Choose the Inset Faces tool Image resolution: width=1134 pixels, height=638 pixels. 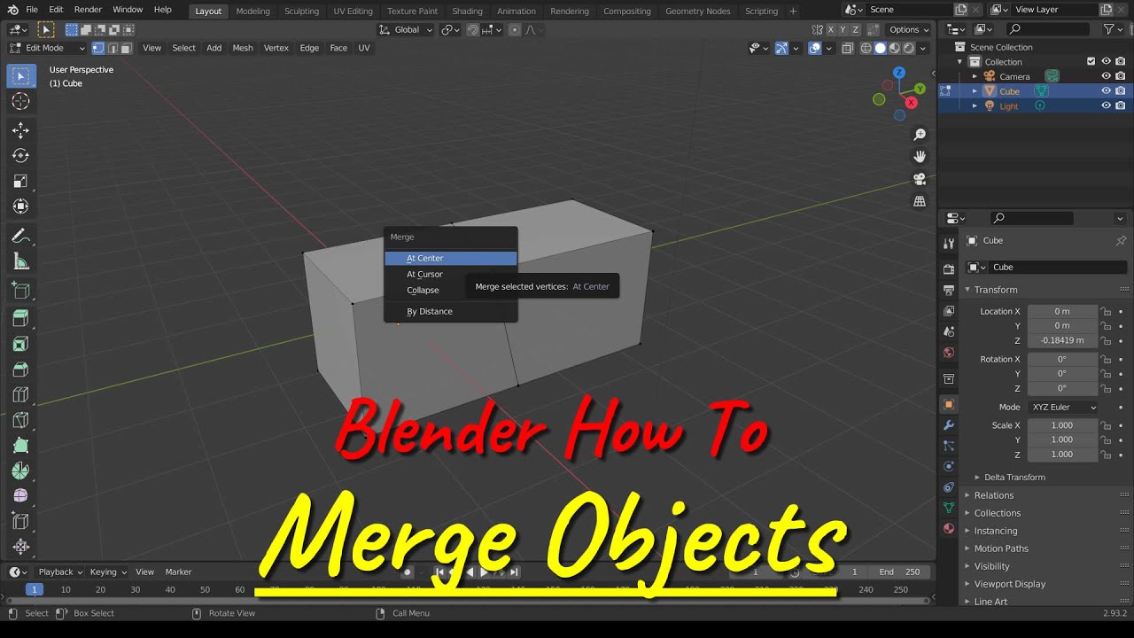(x=20, y=345)
